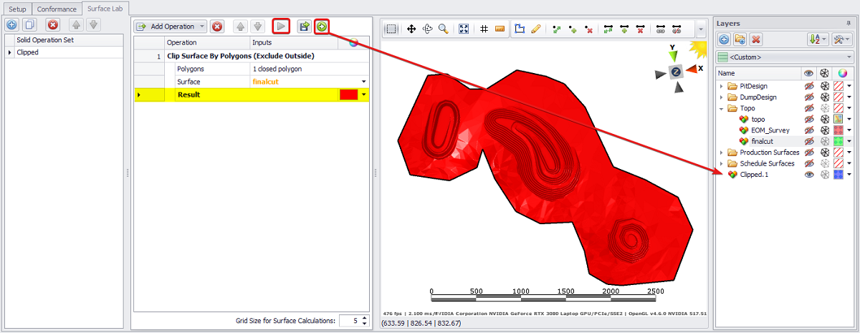The height and width of the screenshot is (333, 860).
Task: Run the operation with the play button
Action: point(281,26)
